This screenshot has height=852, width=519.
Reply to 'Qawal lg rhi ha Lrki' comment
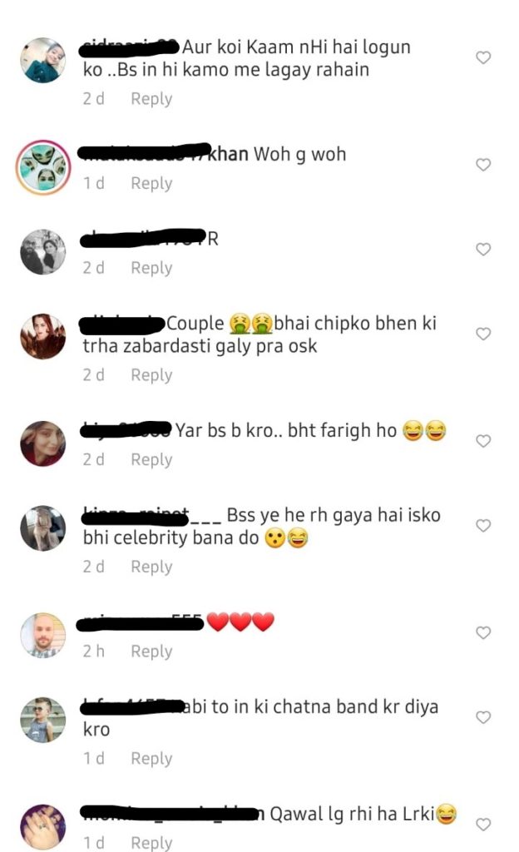pos(151,843)
